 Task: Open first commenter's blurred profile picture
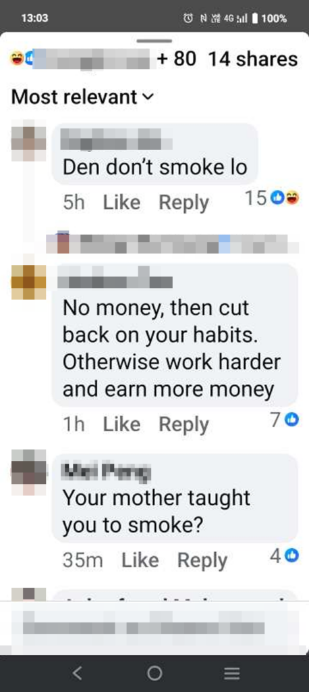click(x=28, y=143)
